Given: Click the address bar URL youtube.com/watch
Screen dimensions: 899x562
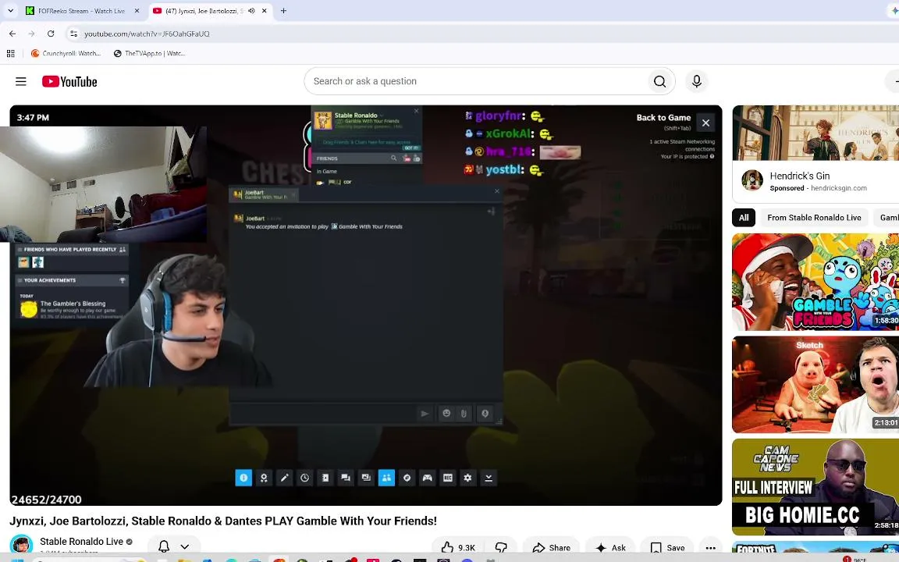Looking at the screenshot, I should 147,34.
